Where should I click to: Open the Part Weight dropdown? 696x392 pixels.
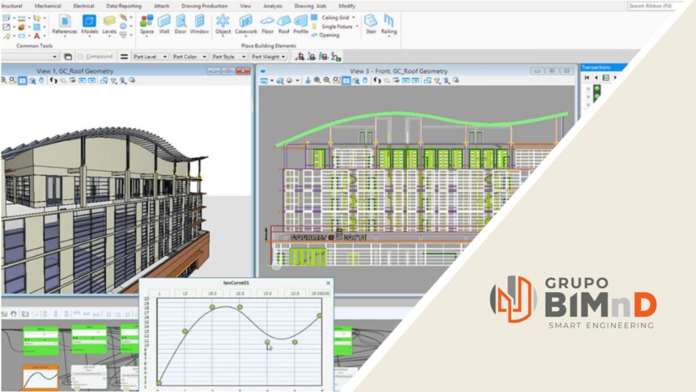click(x=268, y=56)
